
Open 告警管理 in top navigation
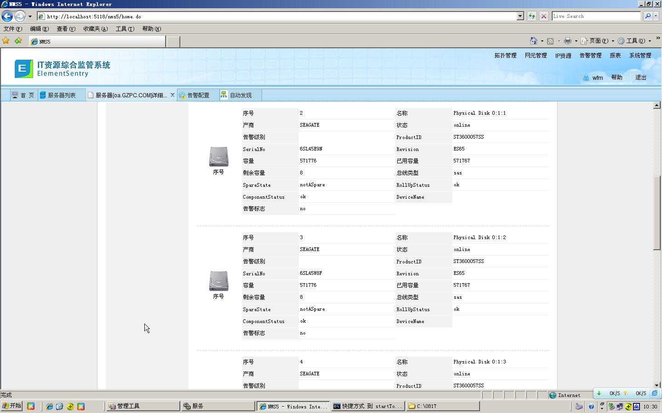point(590,56)
